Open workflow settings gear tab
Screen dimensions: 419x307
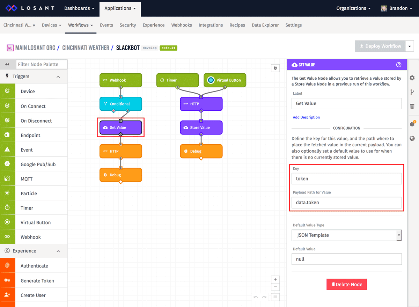(412, 78)
